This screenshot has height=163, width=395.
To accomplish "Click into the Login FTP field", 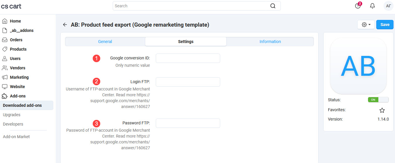I will [x=188, y=82].
